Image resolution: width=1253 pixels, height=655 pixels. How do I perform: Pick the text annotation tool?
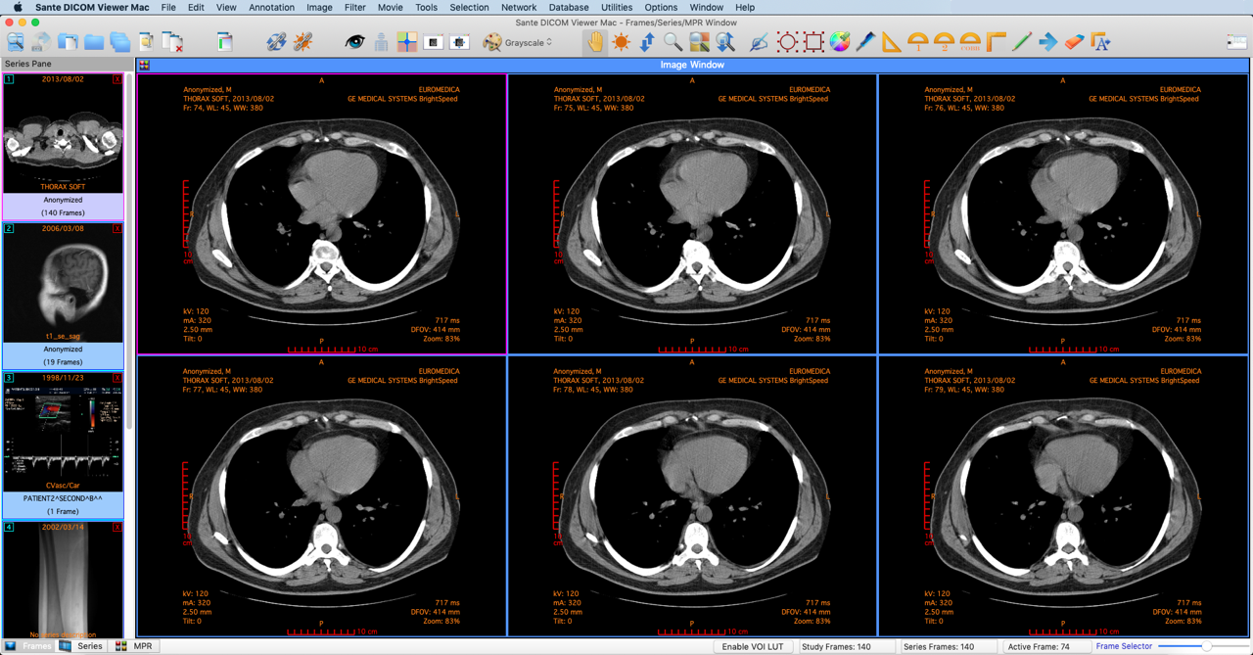pos(1100,42)
